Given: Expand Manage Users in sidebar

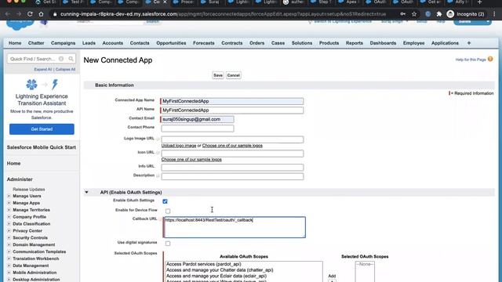Looking at the screenshot, I should (x=9, y=196).
